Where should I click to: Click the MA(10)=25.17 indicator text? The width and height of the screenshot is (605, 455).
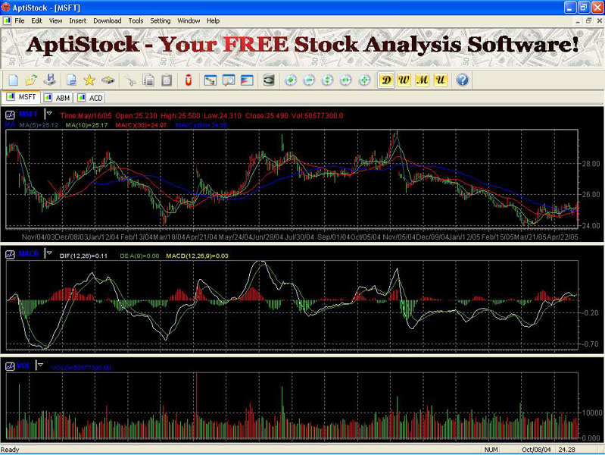[x=87, y=125]
